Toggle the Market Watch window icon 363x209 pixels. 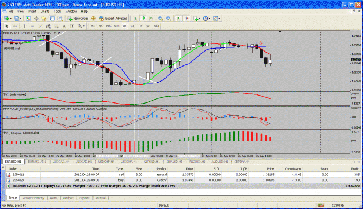coord(28,19)
